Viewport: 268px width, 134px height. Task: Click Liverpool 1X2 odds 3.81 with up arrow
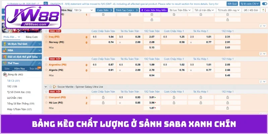coord(152,97)
